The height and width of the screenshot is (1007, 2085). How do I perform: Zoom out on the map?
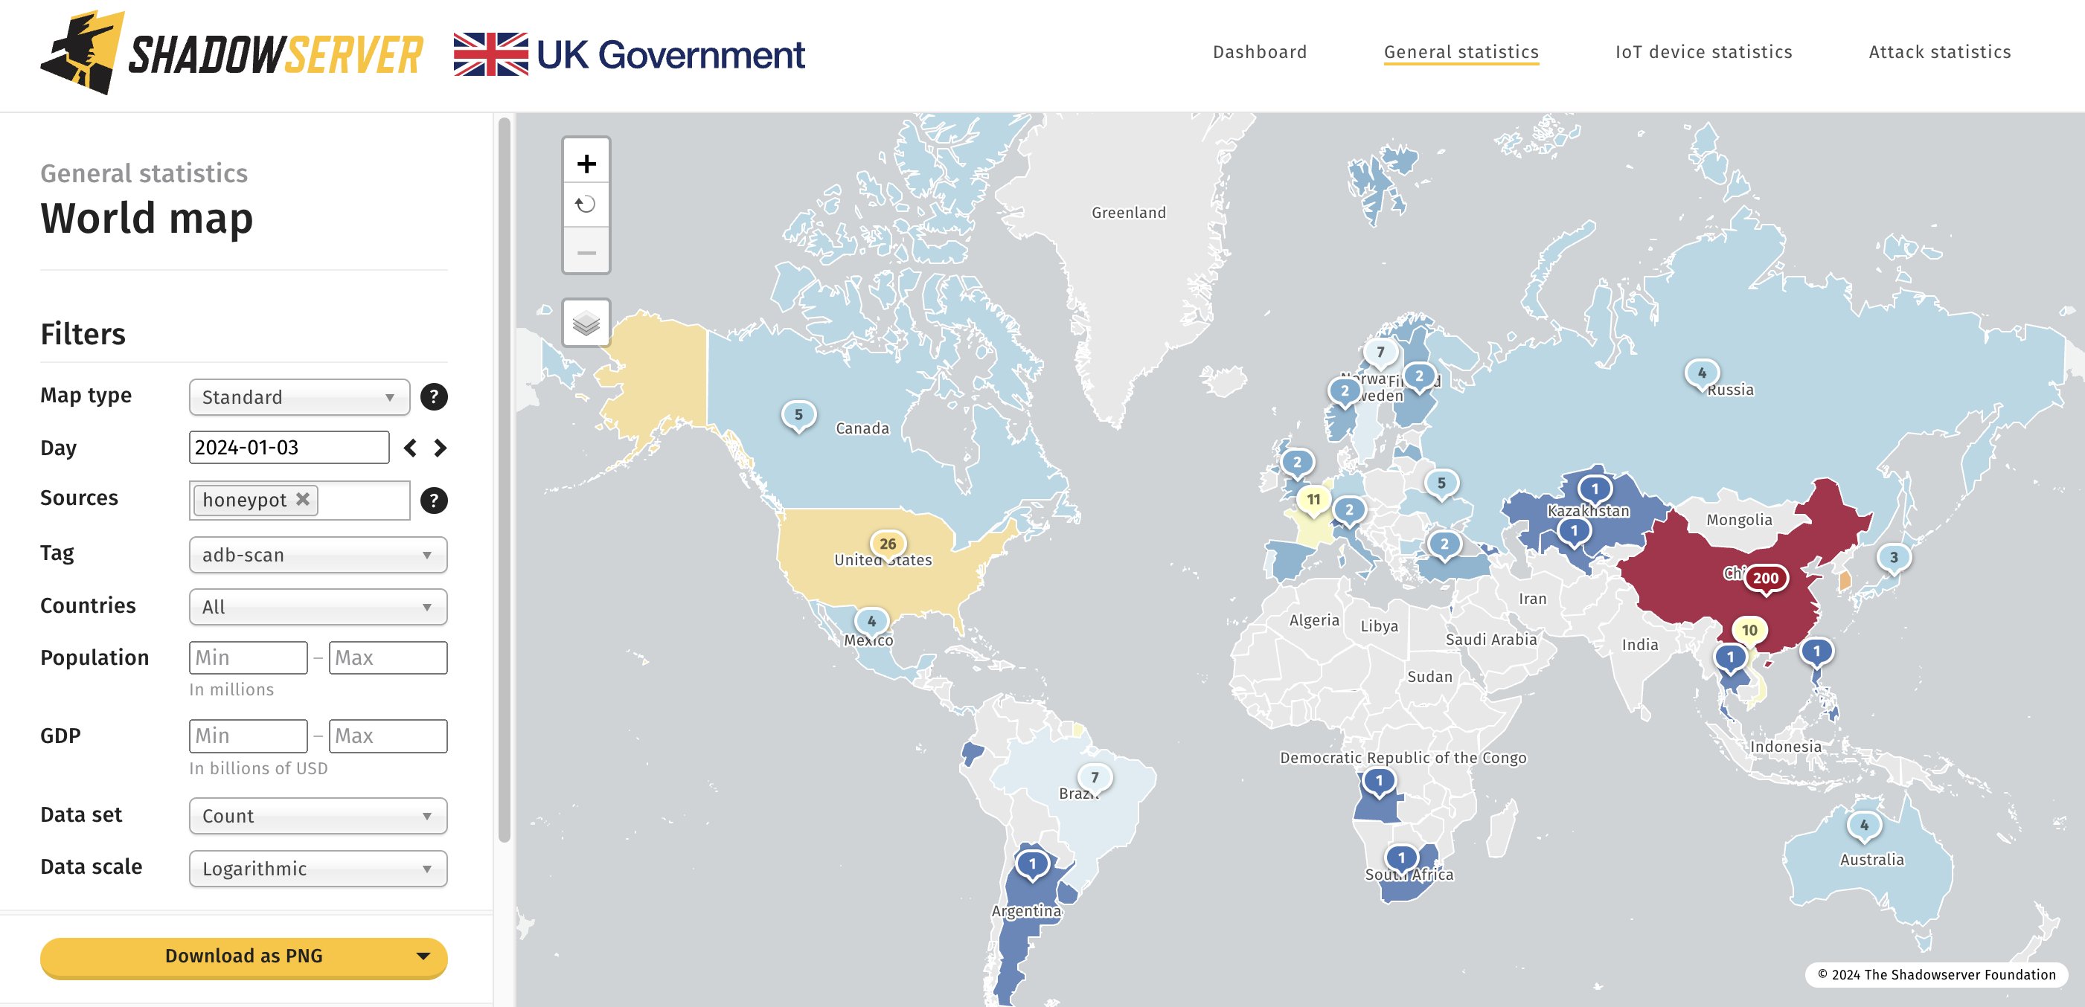point(586,252)
